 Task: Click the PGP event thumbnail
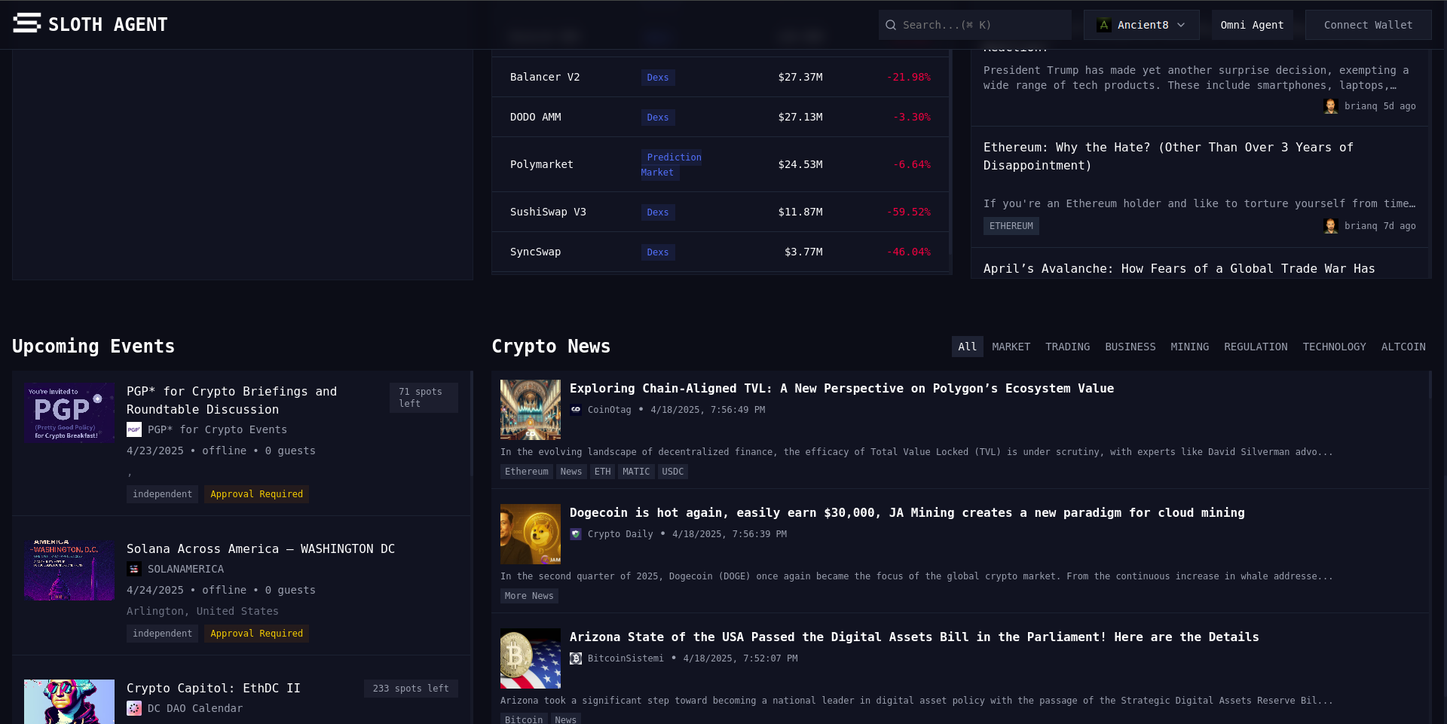(x=69, y=413)
